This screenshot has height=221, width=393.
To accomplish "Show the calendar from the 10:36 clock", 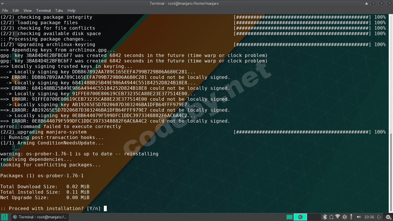I will click(x=369, y=217).
